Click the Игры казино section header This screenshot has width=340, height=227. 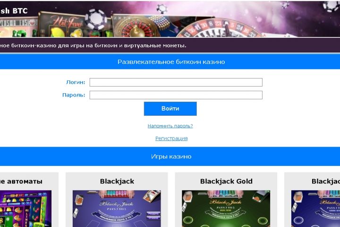pos(170,157)
